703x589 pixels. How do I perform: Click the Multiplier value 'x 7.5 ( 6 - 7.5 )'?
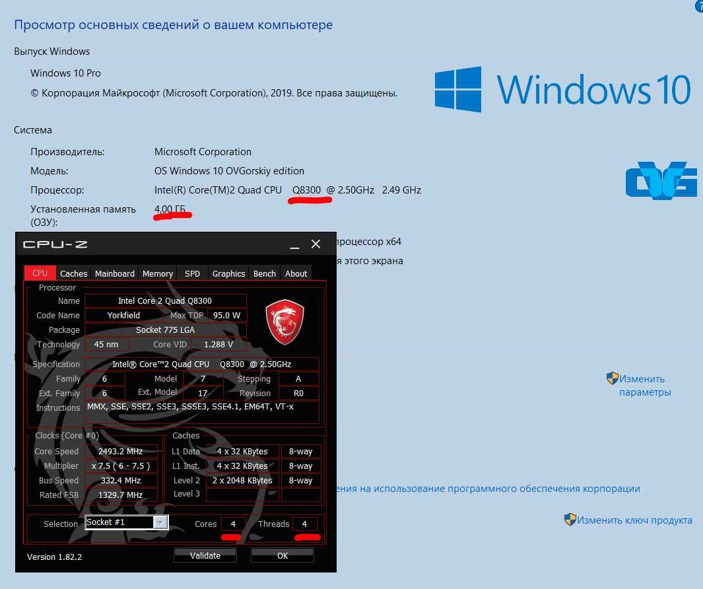(x=120, y=466)
